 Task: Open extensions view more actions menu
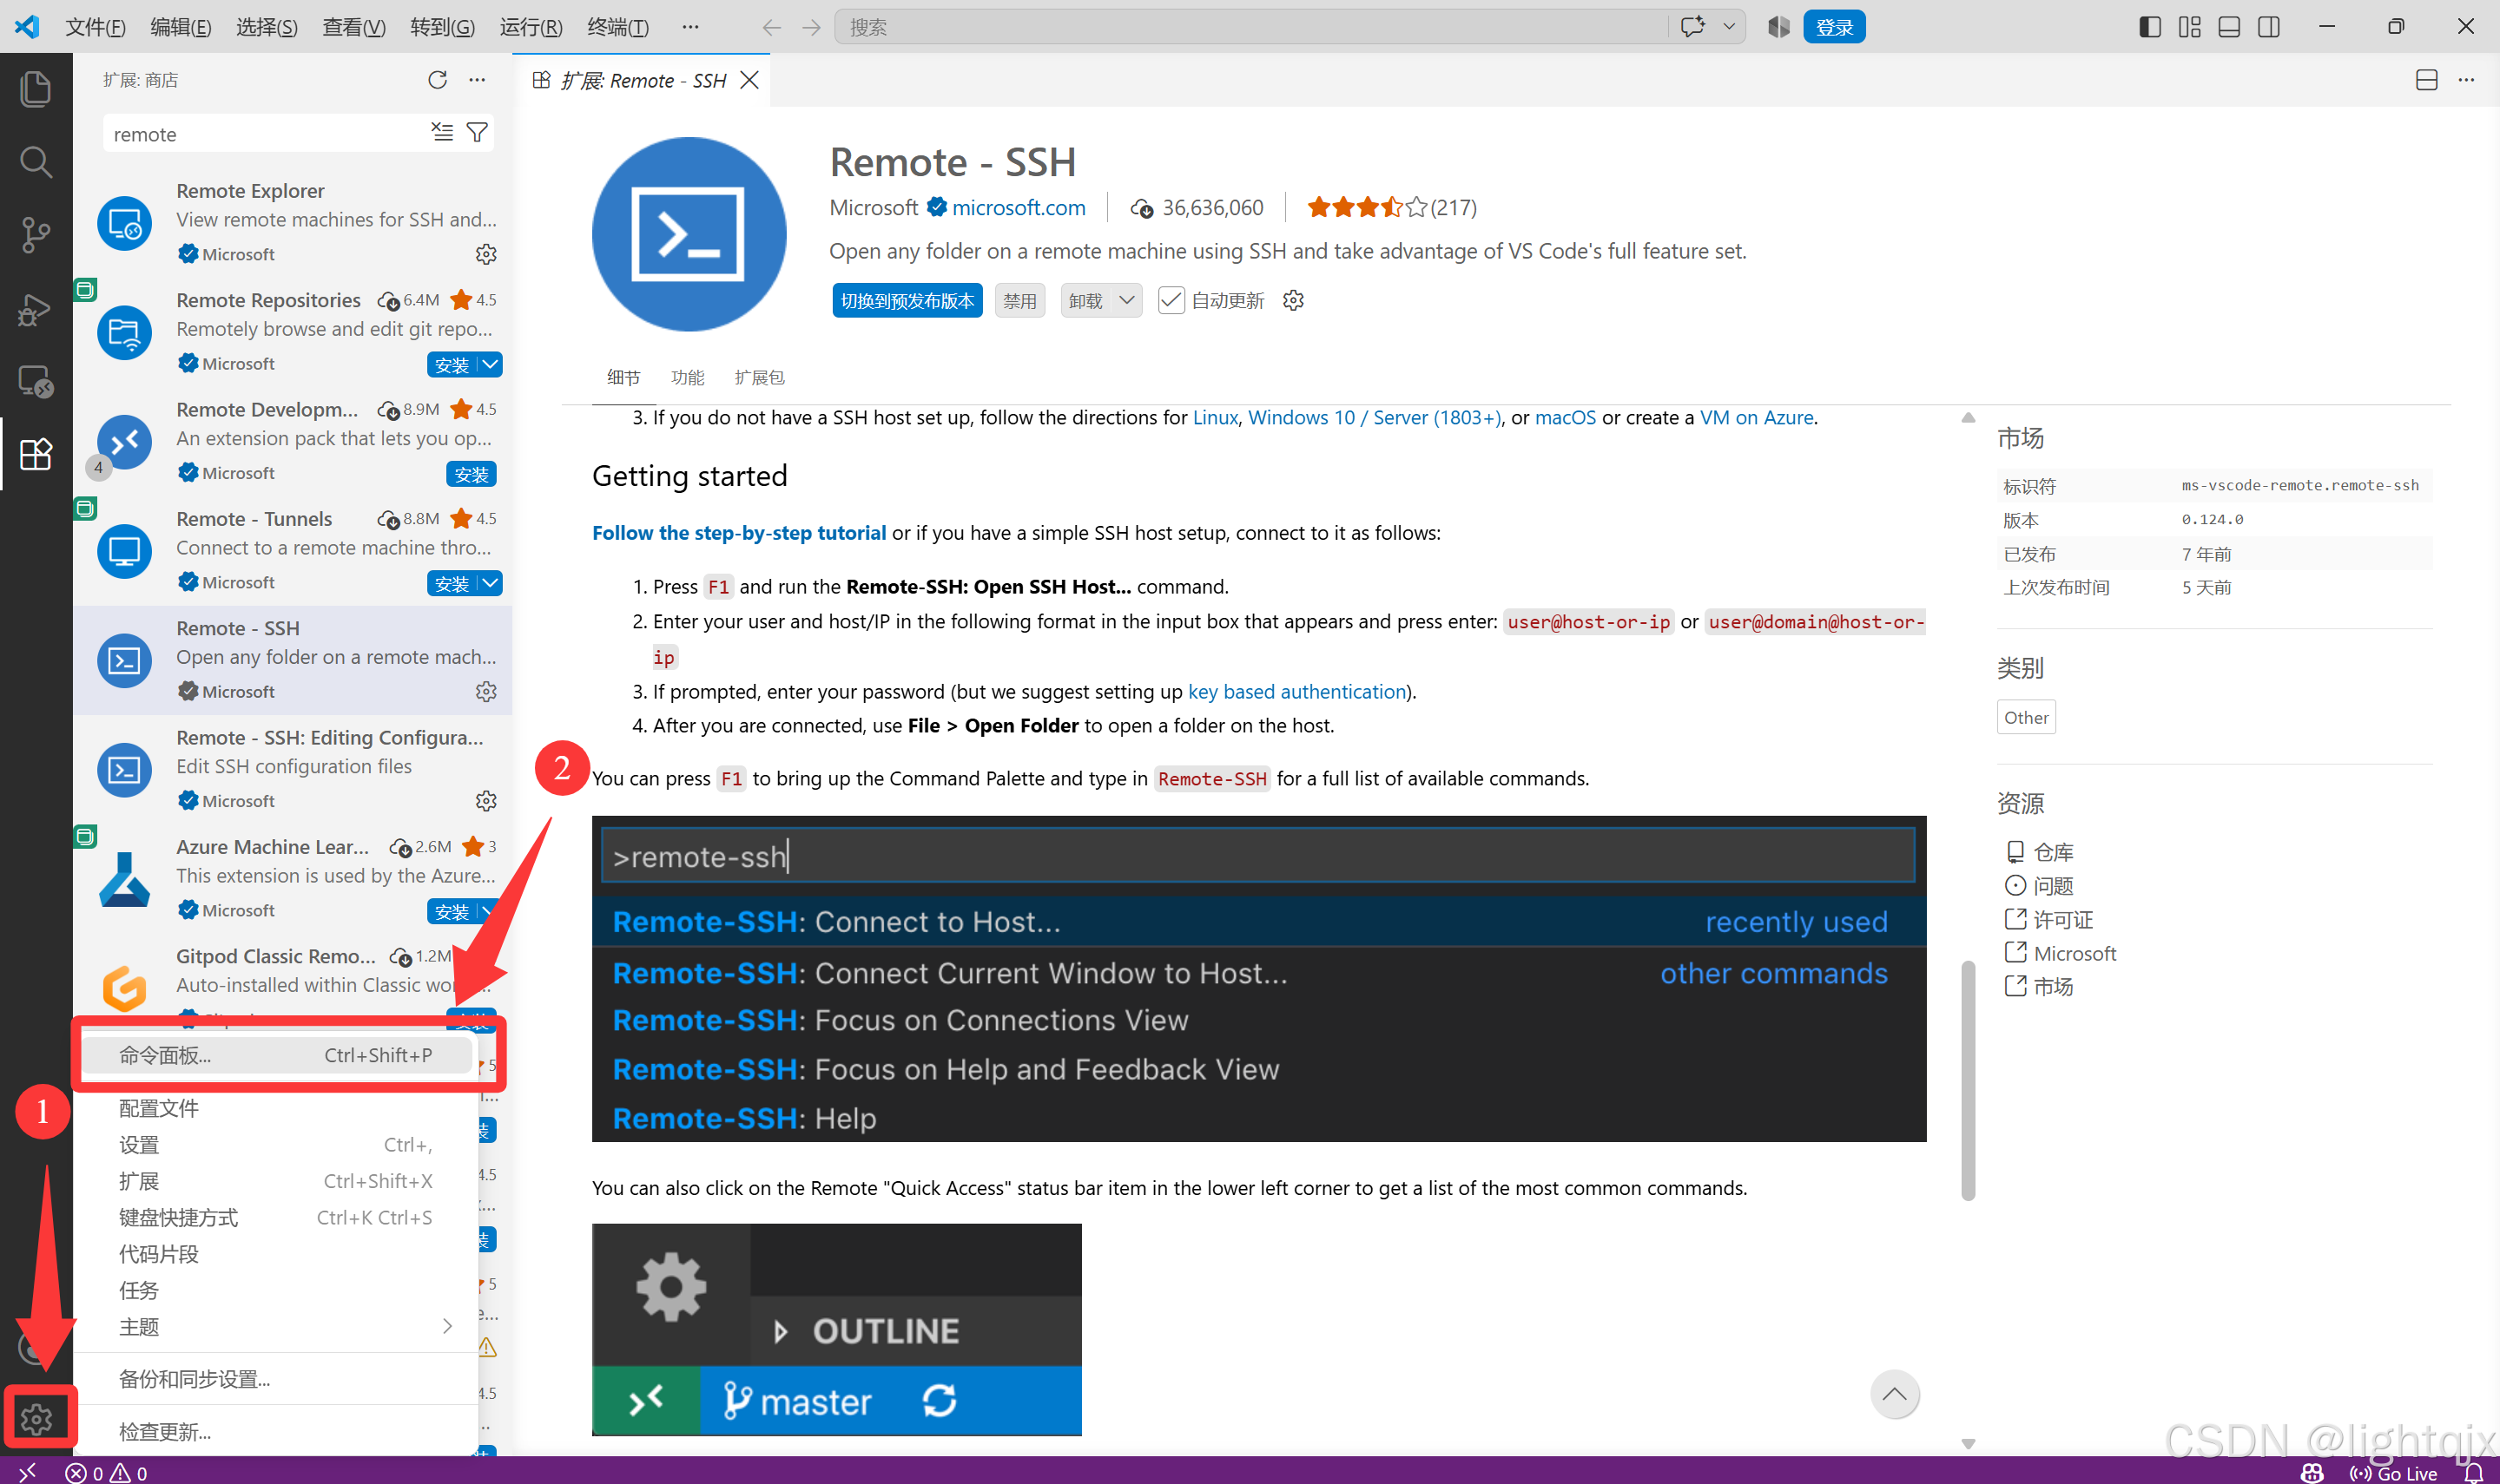478,80
